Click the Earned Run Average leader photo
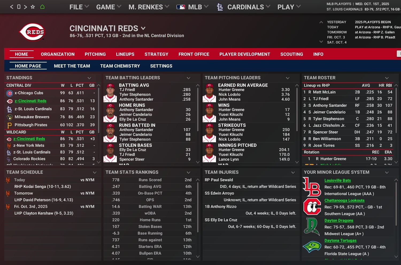Image resolution: width=401 pixels, height=265 pixels. click(x=209, y=93)
